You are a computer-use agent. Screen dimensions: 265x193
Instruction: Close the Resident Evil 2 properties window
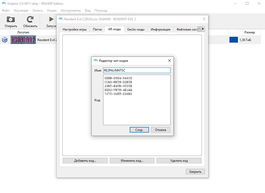click(x=204, y=19)
